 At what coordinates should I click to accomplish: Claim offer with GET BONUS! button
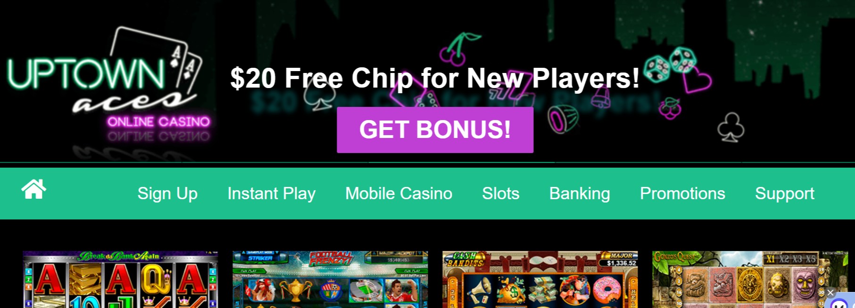[x=435, y=130]
